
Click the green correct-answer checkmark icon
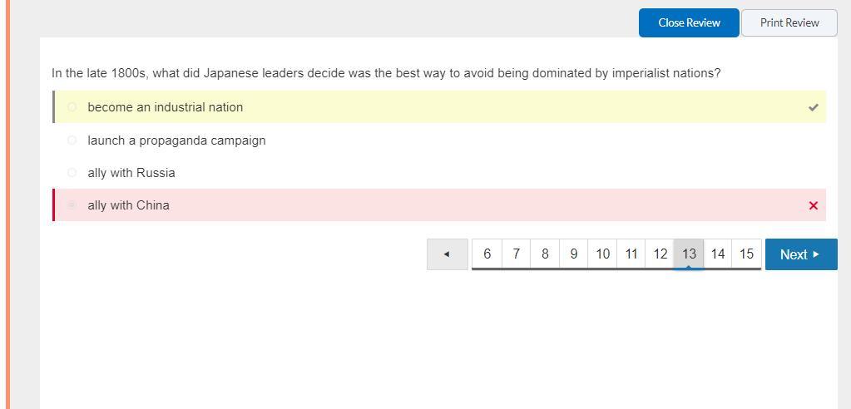click(813, 107)
